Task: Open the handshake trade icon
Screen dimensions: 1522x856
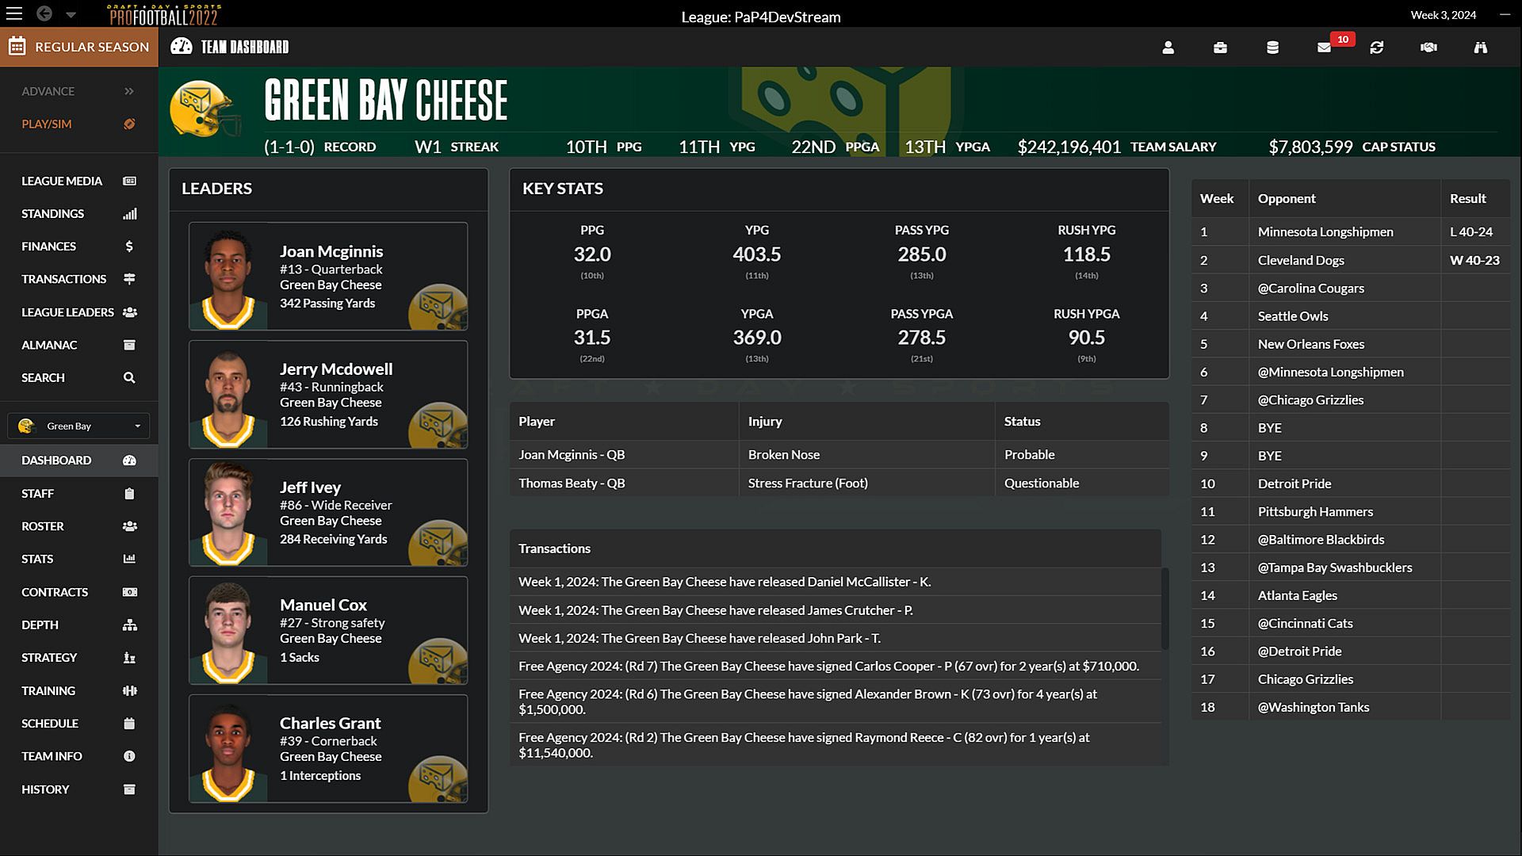Action: pos(1428,48)
